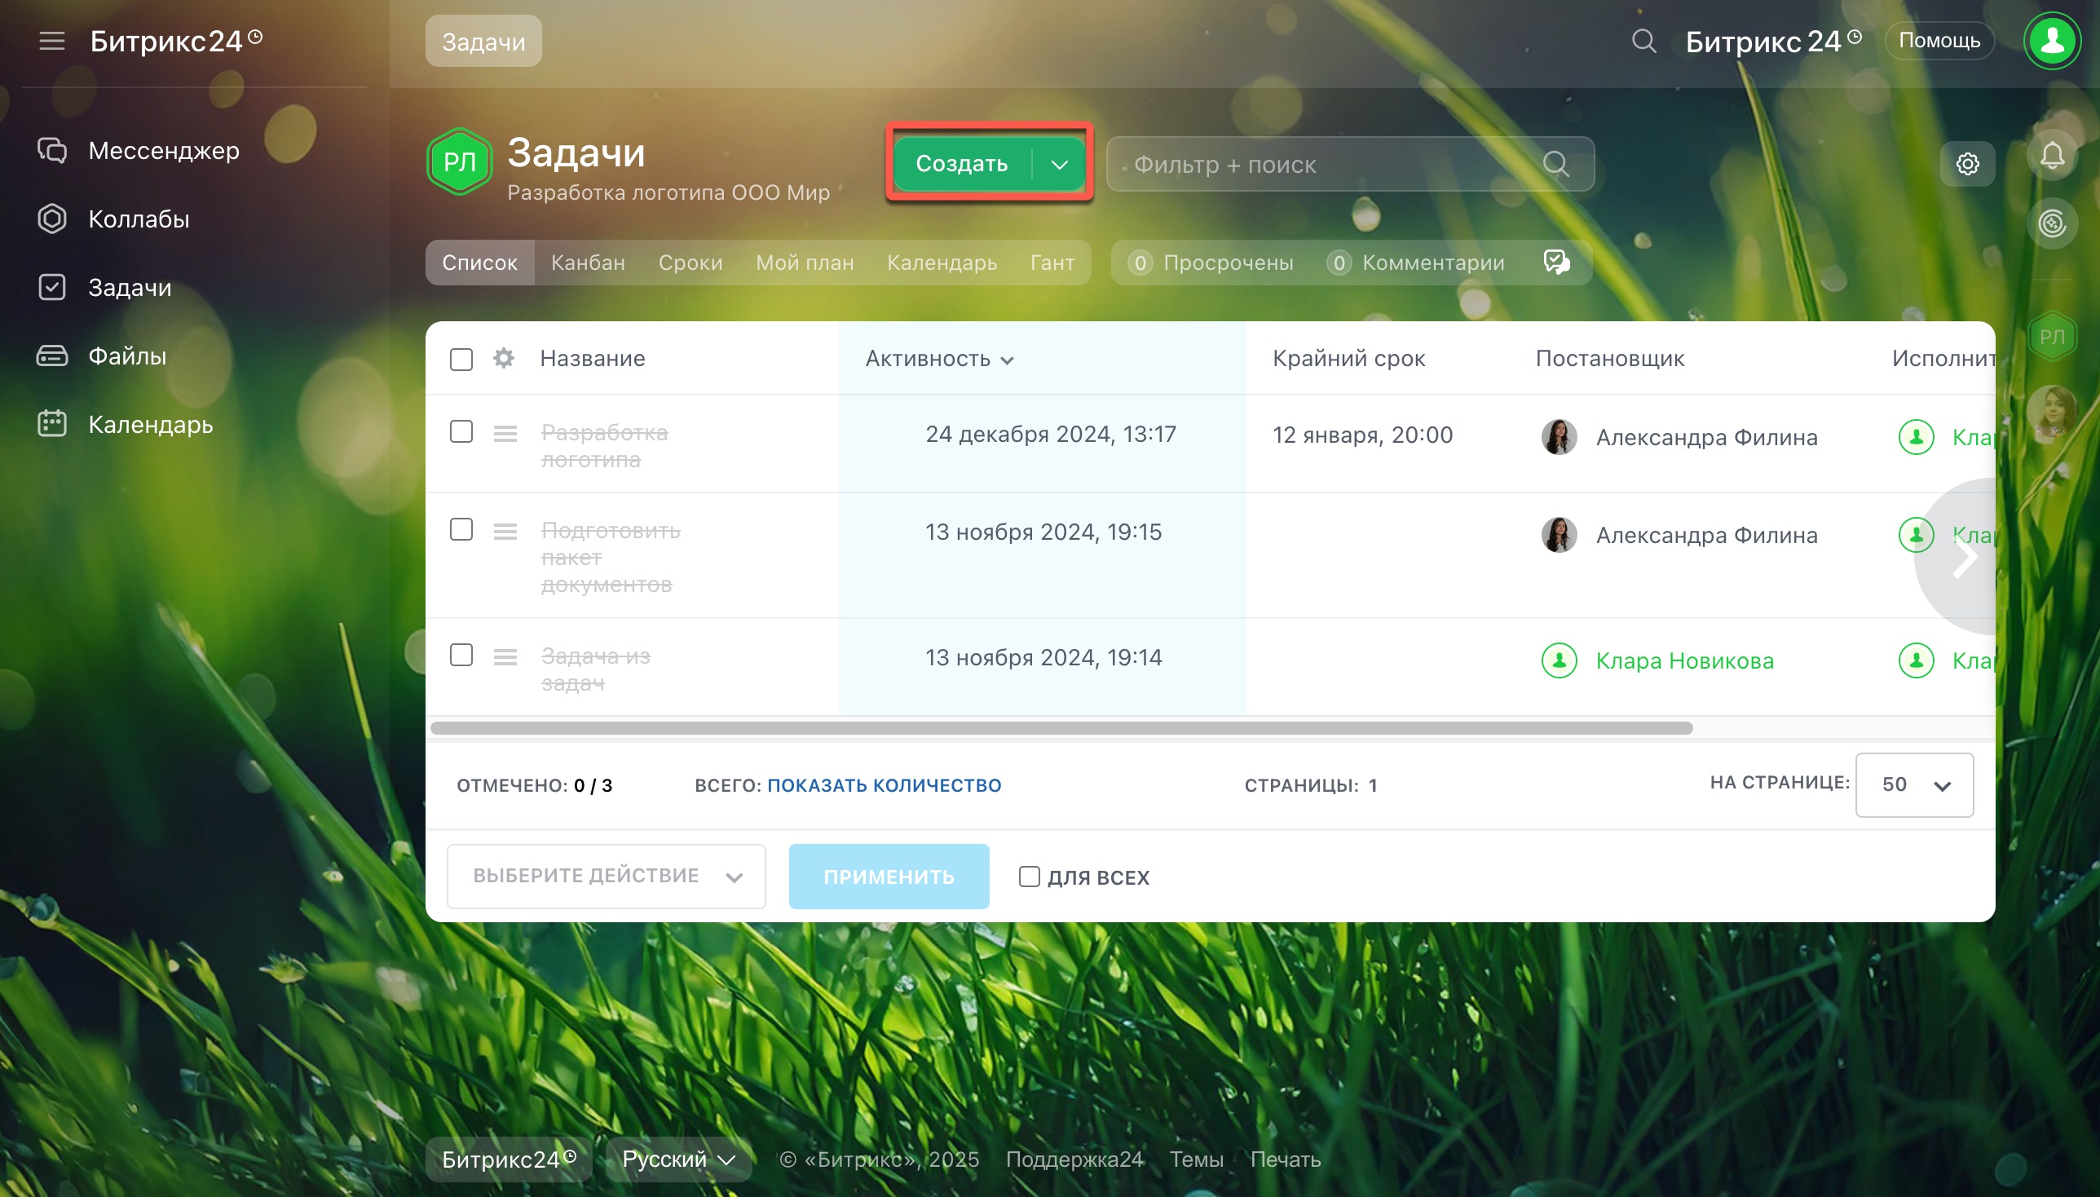The width and height of the screenshot is (2100, 1197).
Task: Click the drag handle for Задача из задач row
Action: point(505,657)
